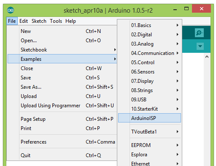The image size is (216, 166).
Task: Open the Serial Monitor magnifier icon
Action: point(199,33)
